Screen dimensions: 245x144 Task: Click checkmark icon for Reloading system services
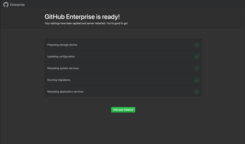197,68
